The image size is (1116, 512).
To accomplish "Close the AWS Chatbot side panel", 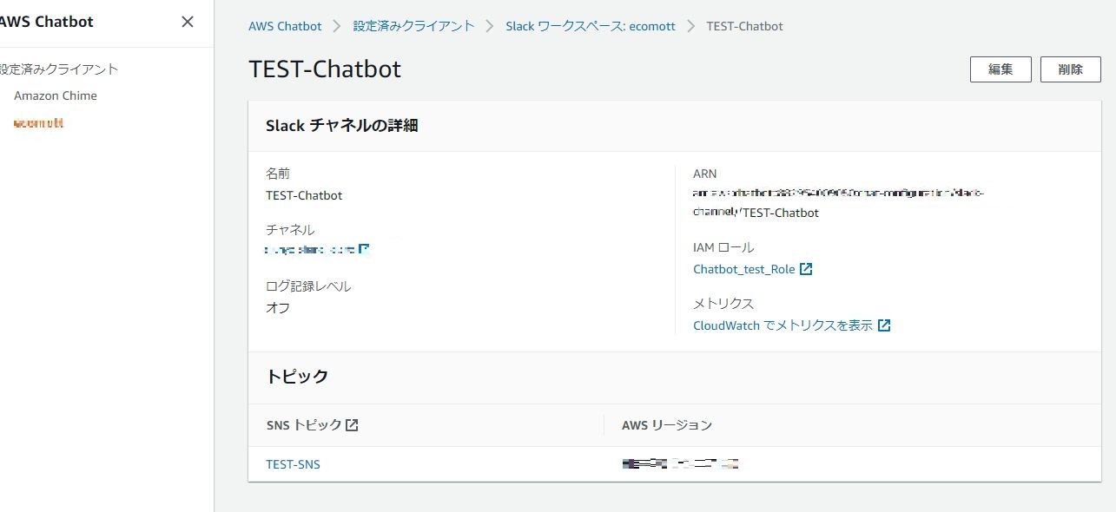I will click(187, 22).
